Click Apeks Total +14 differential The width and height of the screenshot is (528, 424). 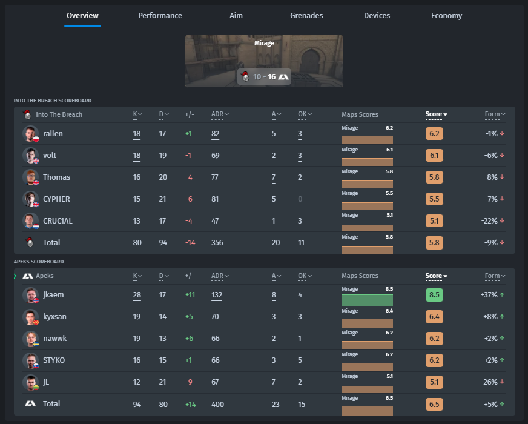(191, 404)
